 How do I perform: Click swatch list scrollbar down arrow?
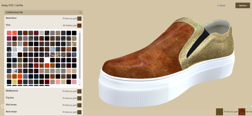pos(80,85)
